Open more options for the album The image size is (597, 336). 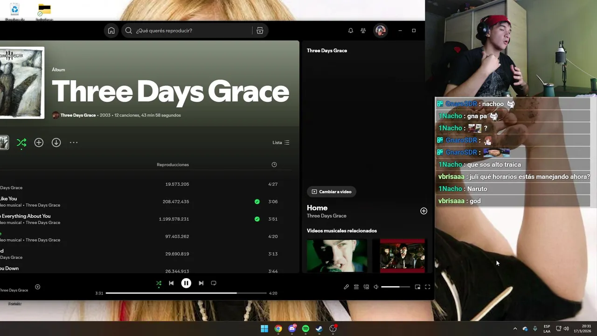coord(74,142)
